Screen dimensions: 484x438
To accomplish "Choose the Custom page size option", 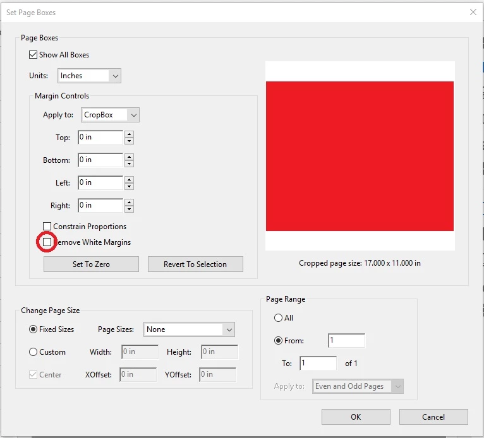I will (x=33, y=352).
